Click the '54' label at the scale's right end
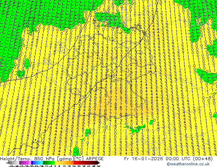 pyautogui.click(x=98, y=166)
